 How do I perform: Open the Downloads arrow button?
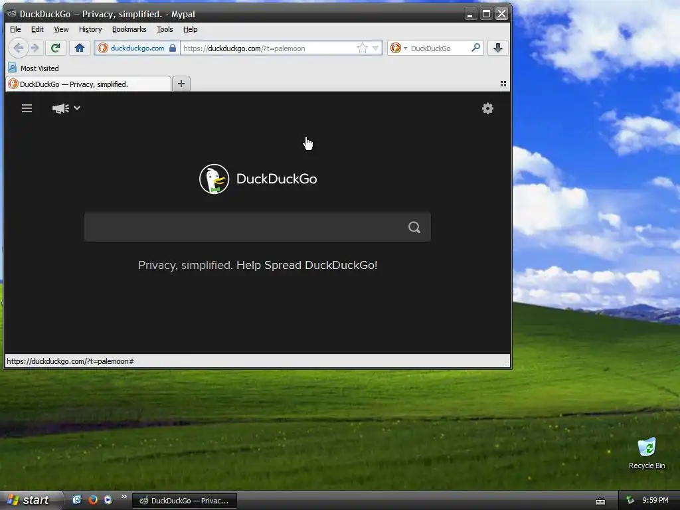pos(498,48)
